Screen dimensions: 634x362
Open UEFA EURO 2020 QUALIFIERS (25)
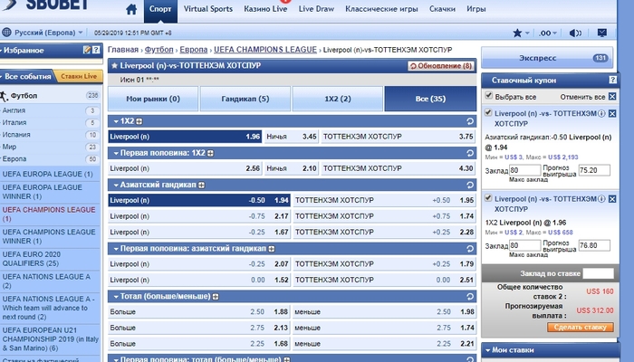(32, 259)
